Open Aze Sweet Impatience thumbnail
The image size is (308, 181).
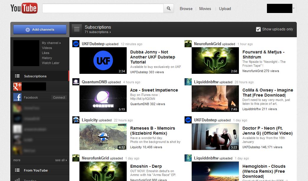(103, 99)
